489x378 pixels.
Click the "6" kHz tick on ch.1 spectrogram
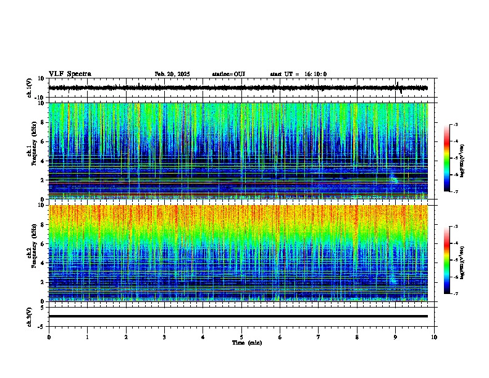(43, 141)
